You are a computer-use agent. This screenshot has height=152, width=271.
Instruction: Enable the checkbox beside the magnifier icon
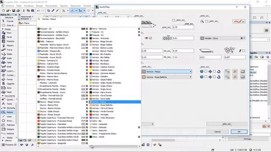pyautogui.click(x=207, y=21)
